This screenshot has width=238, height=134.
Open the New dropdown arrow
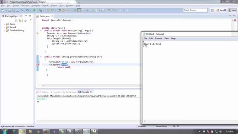6,10
